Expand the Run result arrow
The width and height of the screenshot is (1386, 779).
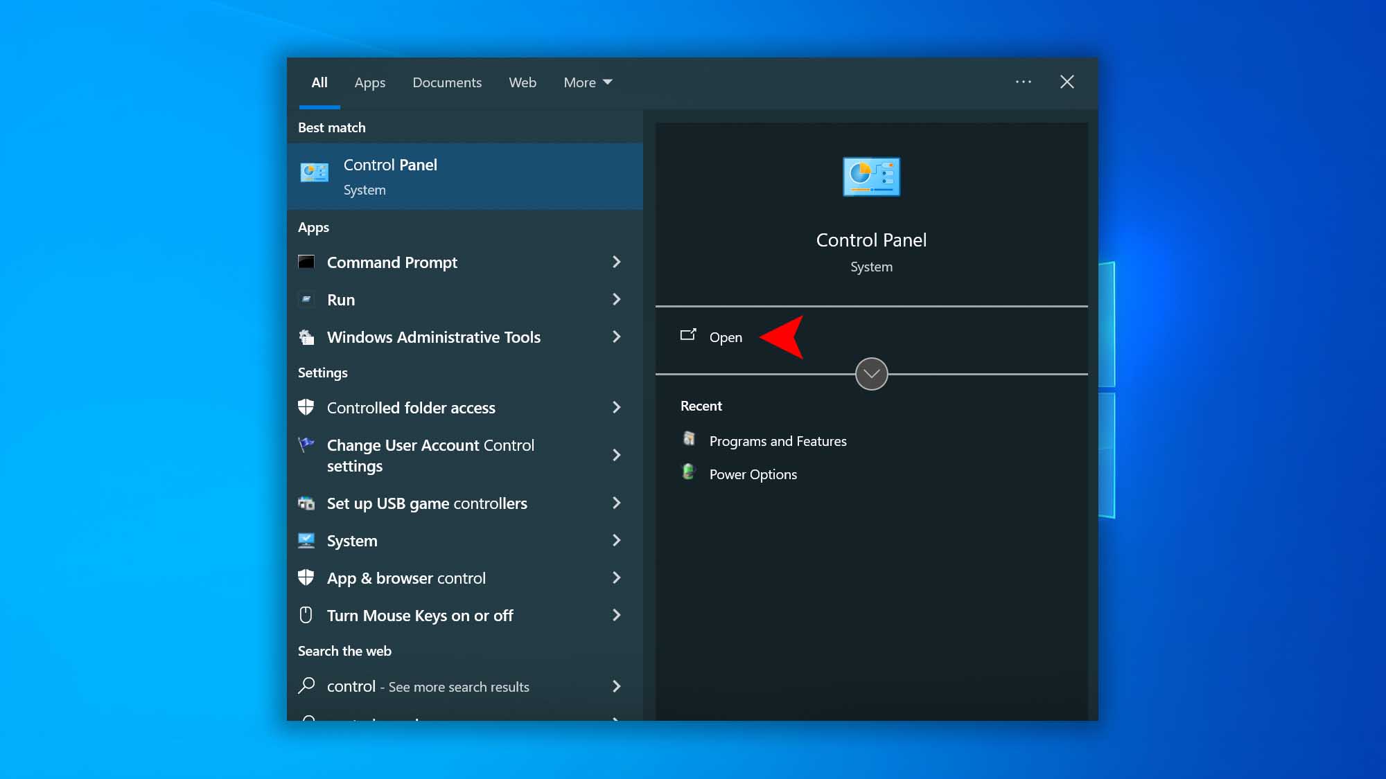click(x=617, y=299)
